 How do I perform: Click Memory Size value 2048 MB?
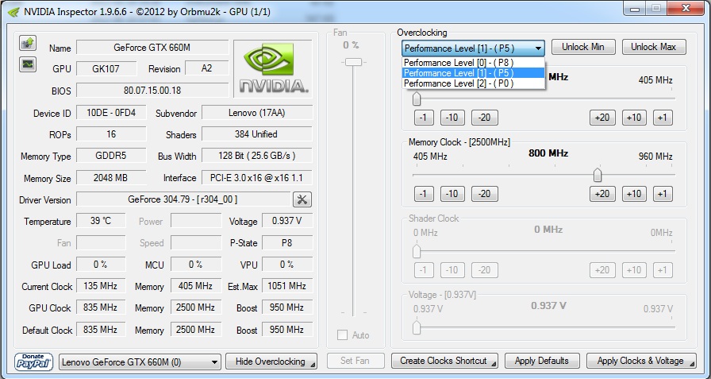[x=111, y=177]
